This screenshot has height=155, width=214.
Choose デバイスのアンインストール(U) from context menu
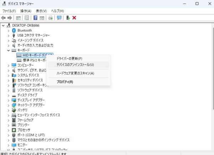click(x=78, y=65)
